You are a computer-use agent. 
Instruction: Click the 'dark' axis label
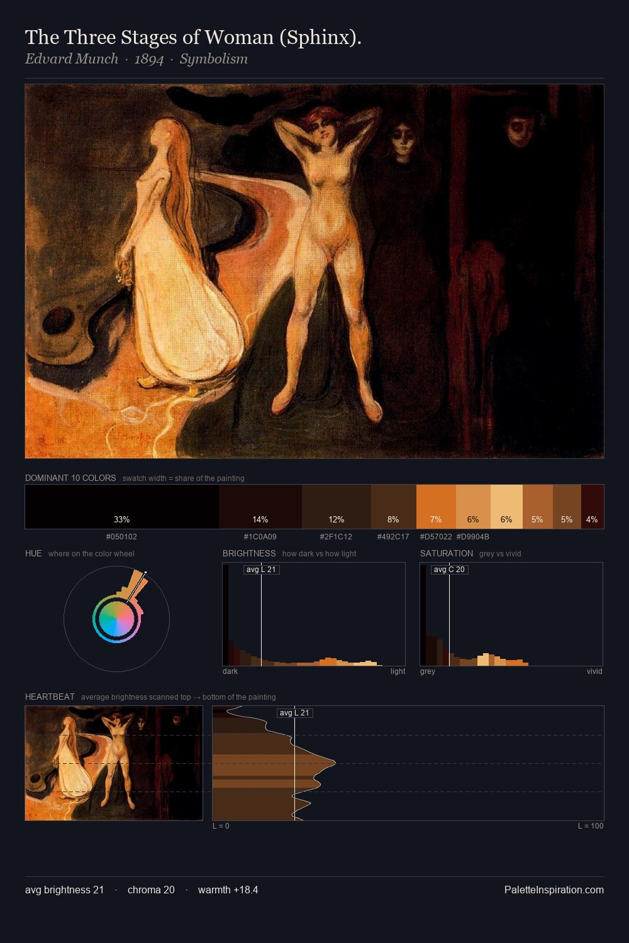tap(230, 671)
